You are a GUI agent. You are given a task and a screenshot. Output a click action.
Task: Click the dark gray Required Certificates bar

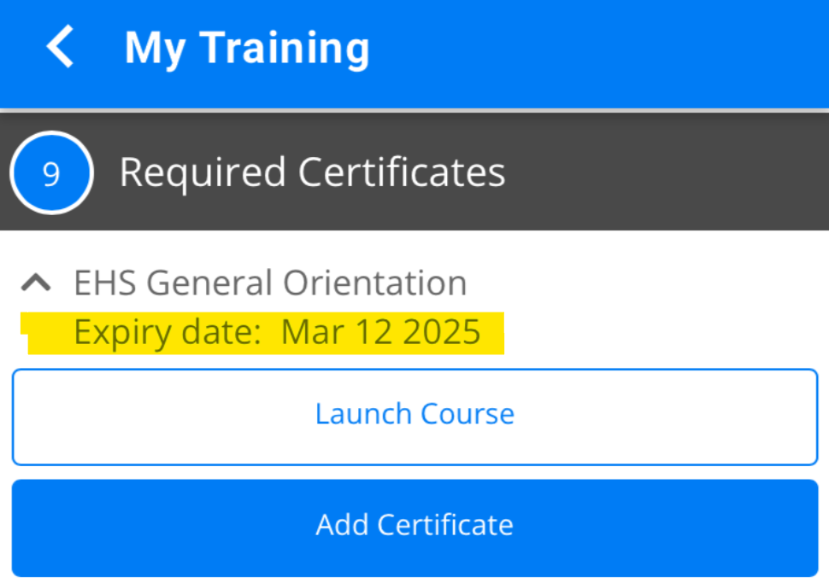tap(414, 172)
